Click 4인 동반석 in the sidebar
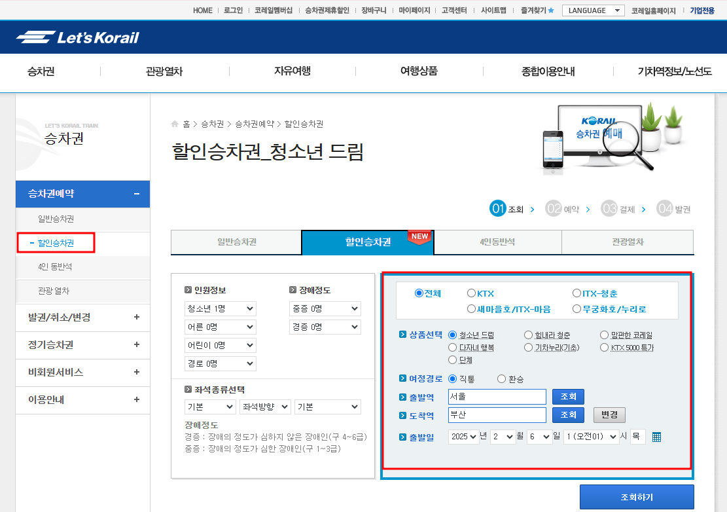 pos(55,267)
